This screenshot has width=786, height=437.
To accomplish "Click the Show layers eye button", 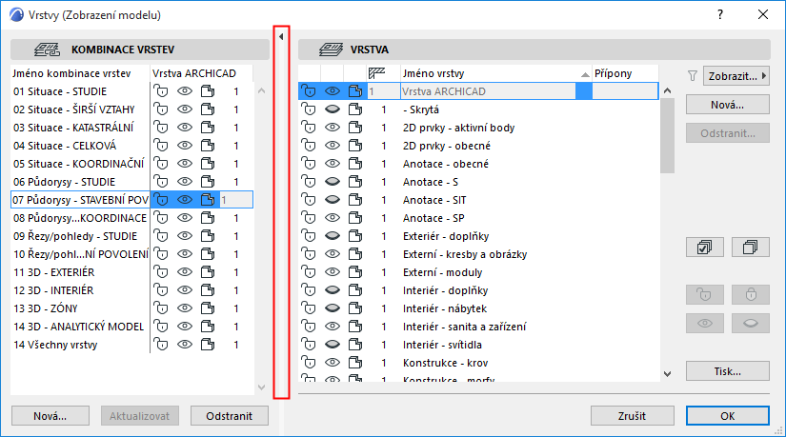I will click(x=705, y=324).
